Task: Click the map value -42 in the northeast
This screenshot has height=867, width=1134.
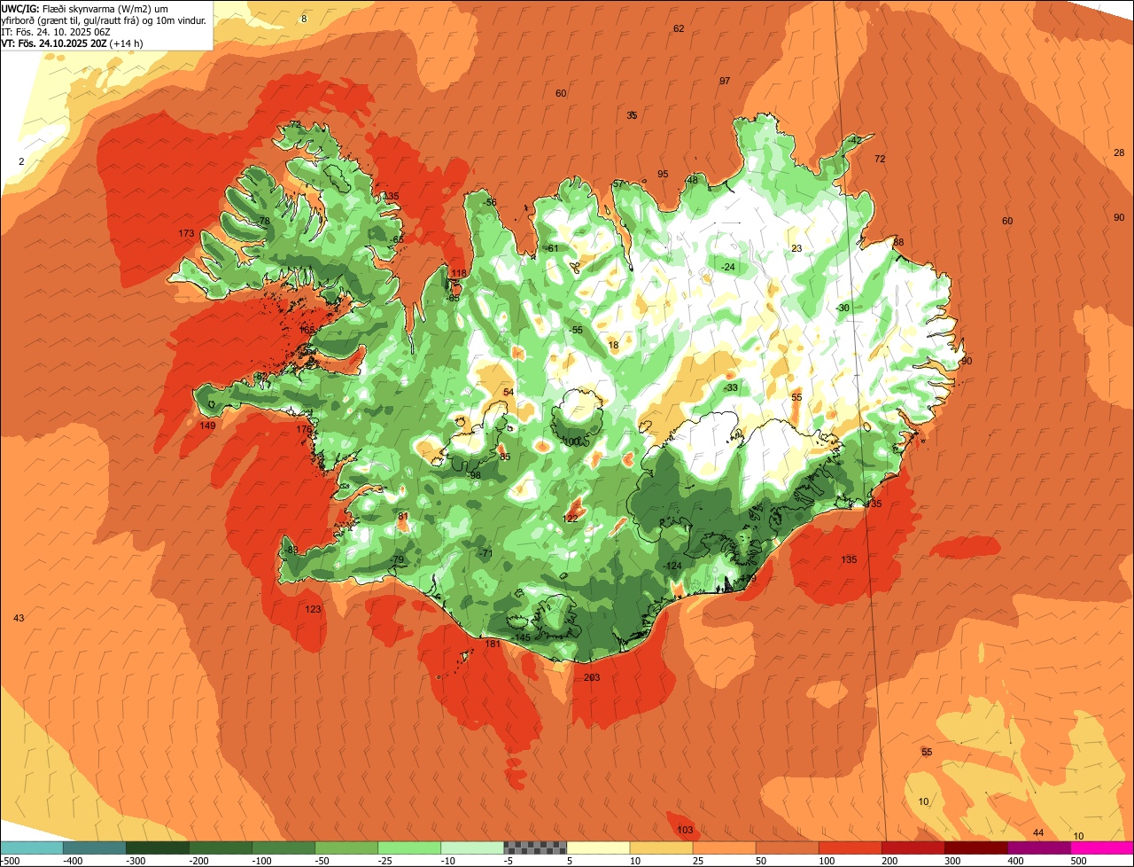Action: 854,141
